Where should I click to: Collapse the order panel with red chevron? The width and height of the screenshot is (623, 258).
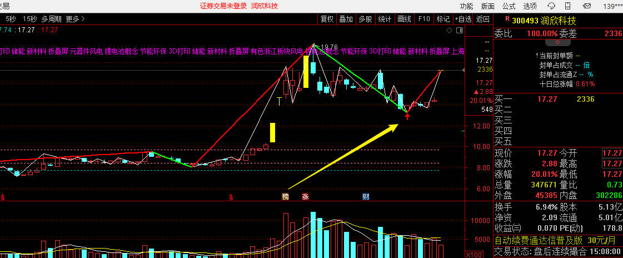point(557,42)
